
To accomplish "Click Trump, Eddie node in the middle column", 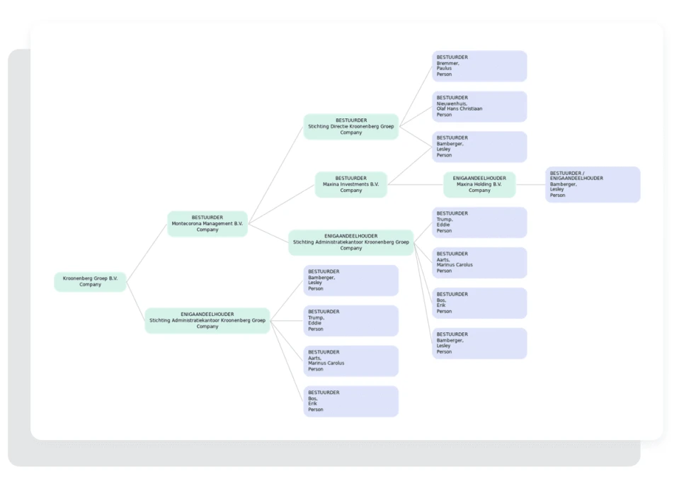I will [x=351, y=321].
